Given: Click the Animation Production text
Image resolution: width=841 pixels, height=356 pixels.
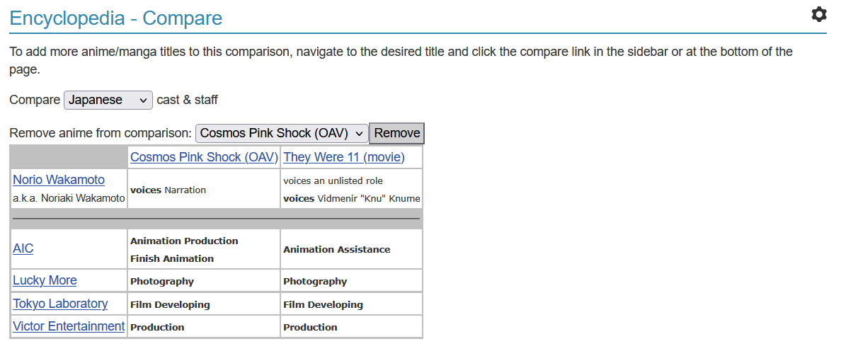Looking at the screenshot, I should [184, 241].
